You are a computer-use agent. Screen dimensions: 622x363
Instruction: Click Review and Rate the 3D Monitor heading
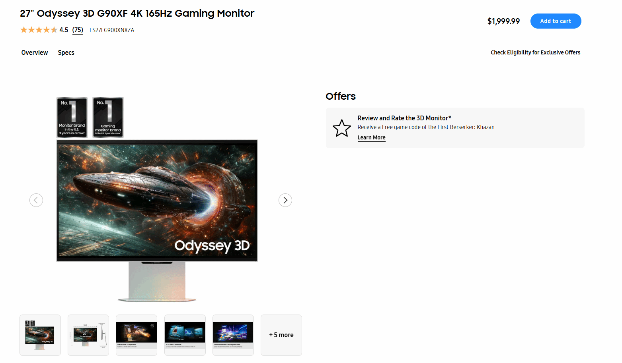(404, 118)
